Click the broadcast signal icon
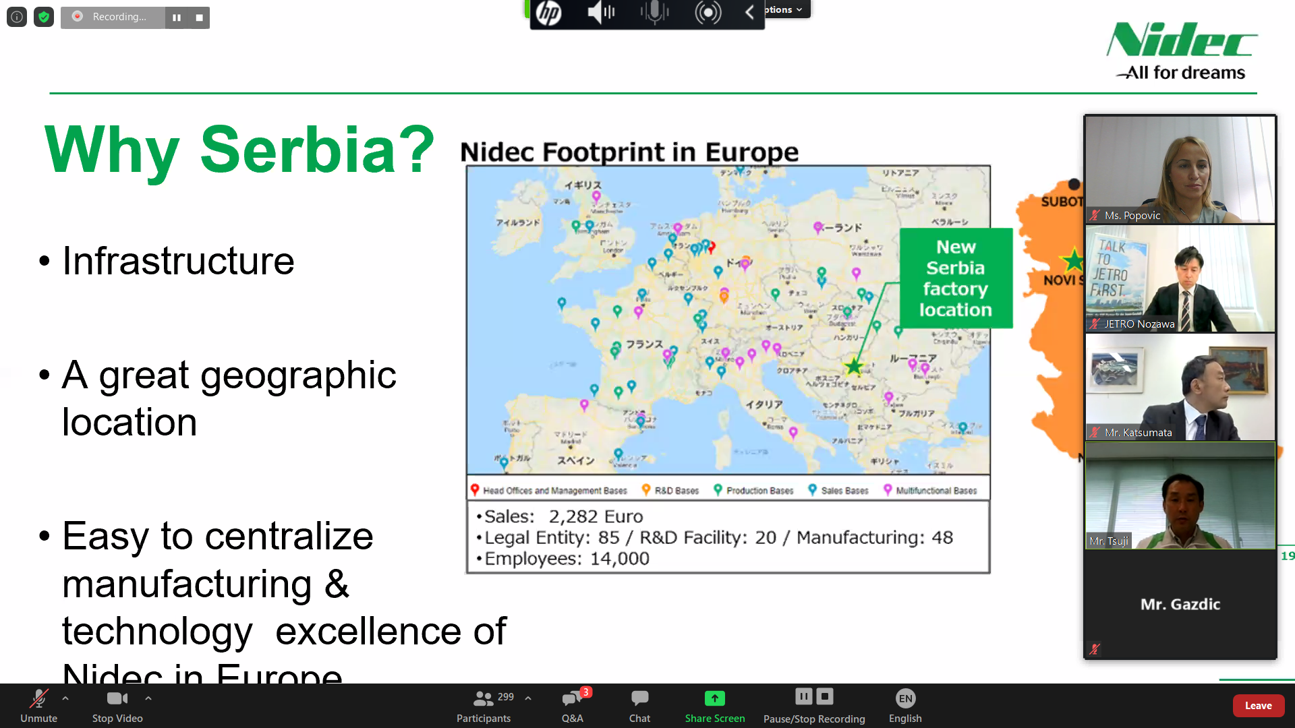This screenshot has height=728, width=1295. [708, 12]
